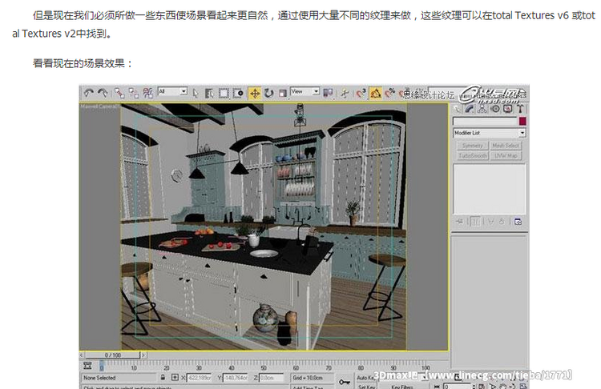Select the Rotate transform tool
Viewport: 601px width, 389px height.
268,93
